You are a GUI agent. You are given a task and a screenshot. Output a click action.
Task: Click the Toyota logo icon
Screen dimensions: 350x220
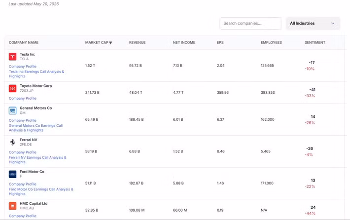point(12,88)
